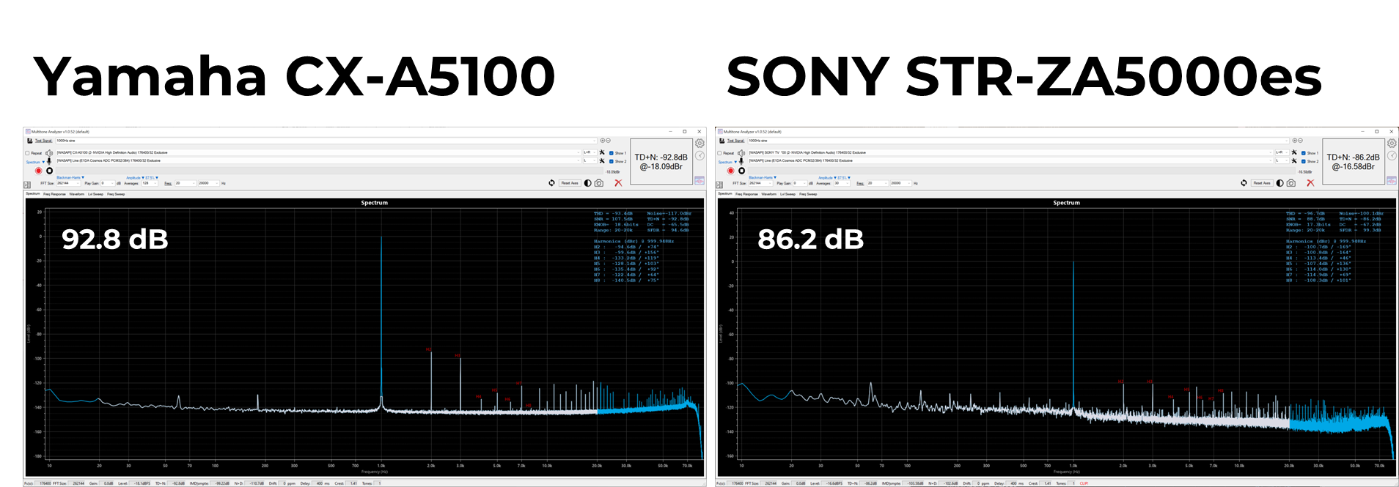
Task: Open settings gear in Sony analyzer window
Action: [1392, 144]
